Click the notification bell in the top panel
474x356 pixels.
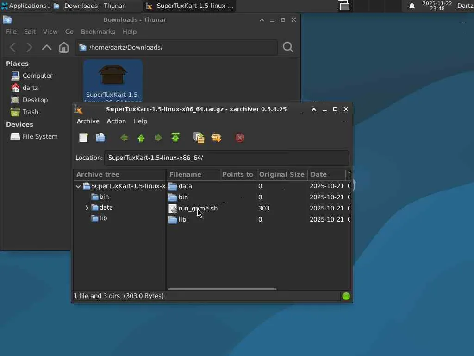(412, 6)
